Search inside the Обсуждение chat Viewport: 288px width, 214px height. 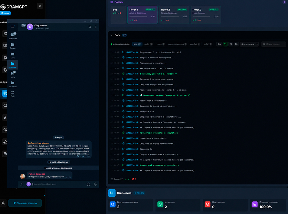pyautogui.click(x=90, y=27)
